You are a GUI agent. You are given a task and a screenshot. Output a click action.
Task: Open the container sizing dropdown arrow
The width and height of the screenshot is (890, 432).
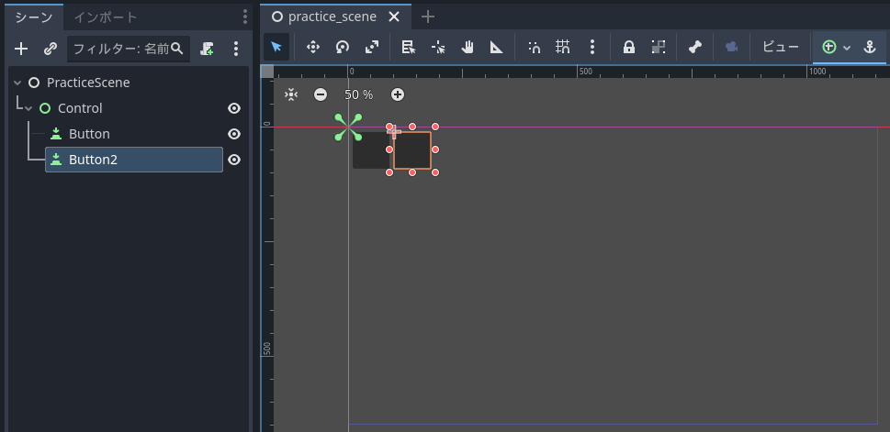847,47
